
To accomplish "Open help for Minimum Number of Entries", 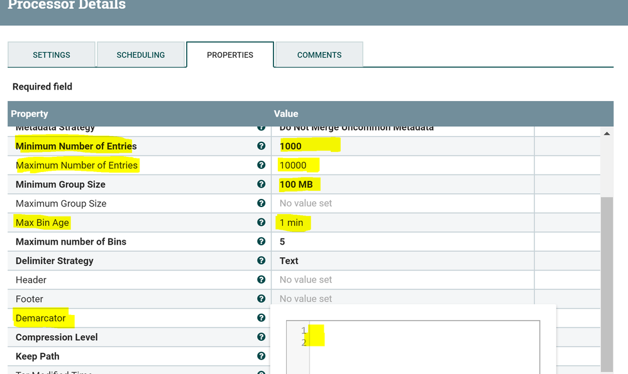I will [261, 146].
